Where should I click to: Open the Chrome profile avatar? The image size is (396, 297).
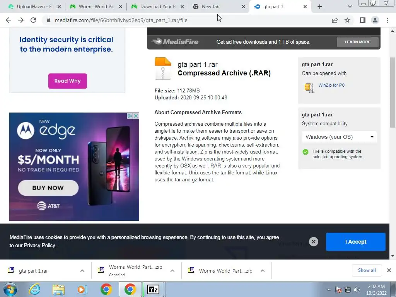coord(375,20)
